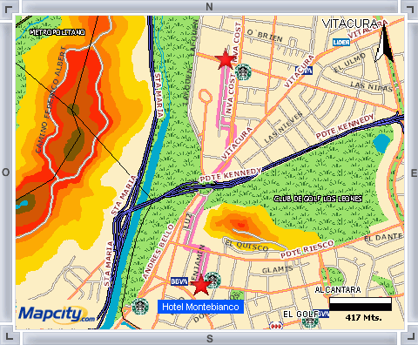Pan northeast using top-right corner button
Screen dimensions: 418x345
410,9
